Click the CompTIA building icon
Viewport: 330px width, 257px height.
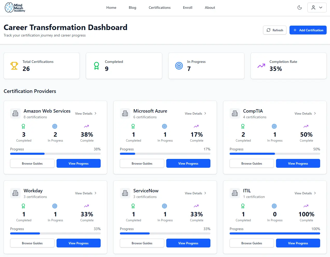[235, 113]
